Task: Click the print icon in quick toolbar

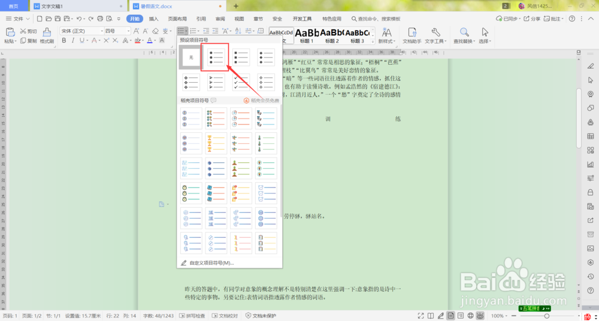Action: click(x=100, y=19)
